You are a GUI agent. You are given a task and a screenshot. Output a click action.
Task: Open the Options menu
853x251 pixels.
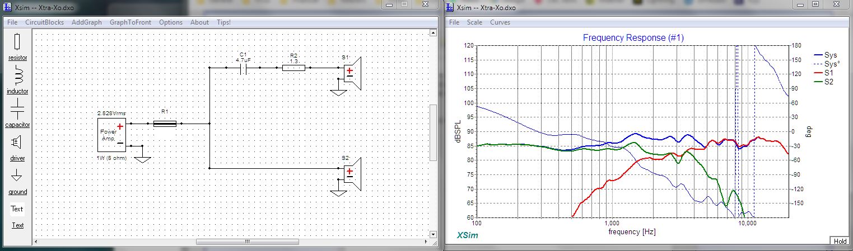click(x=171, y=22)
